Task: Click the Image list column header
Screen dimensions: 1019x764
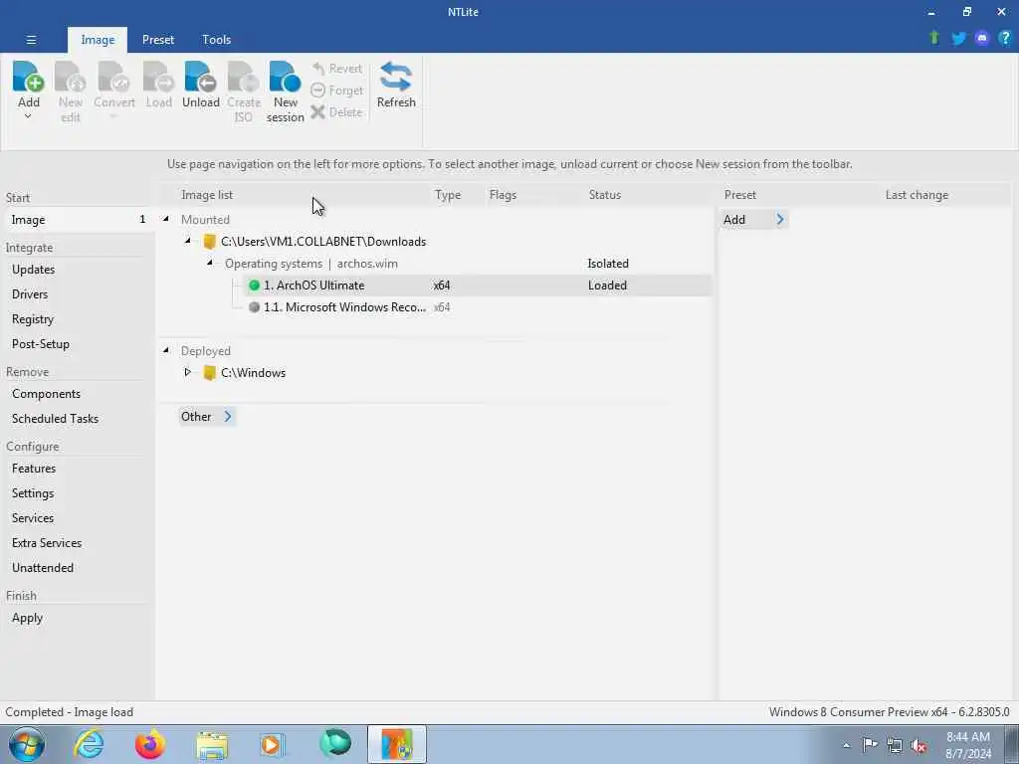Action: click(x=207, y=195)
